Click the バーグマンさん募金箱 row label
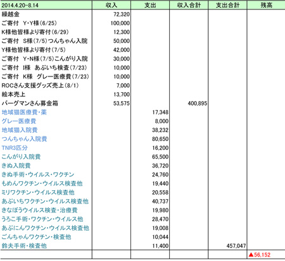 click(30, 104)
